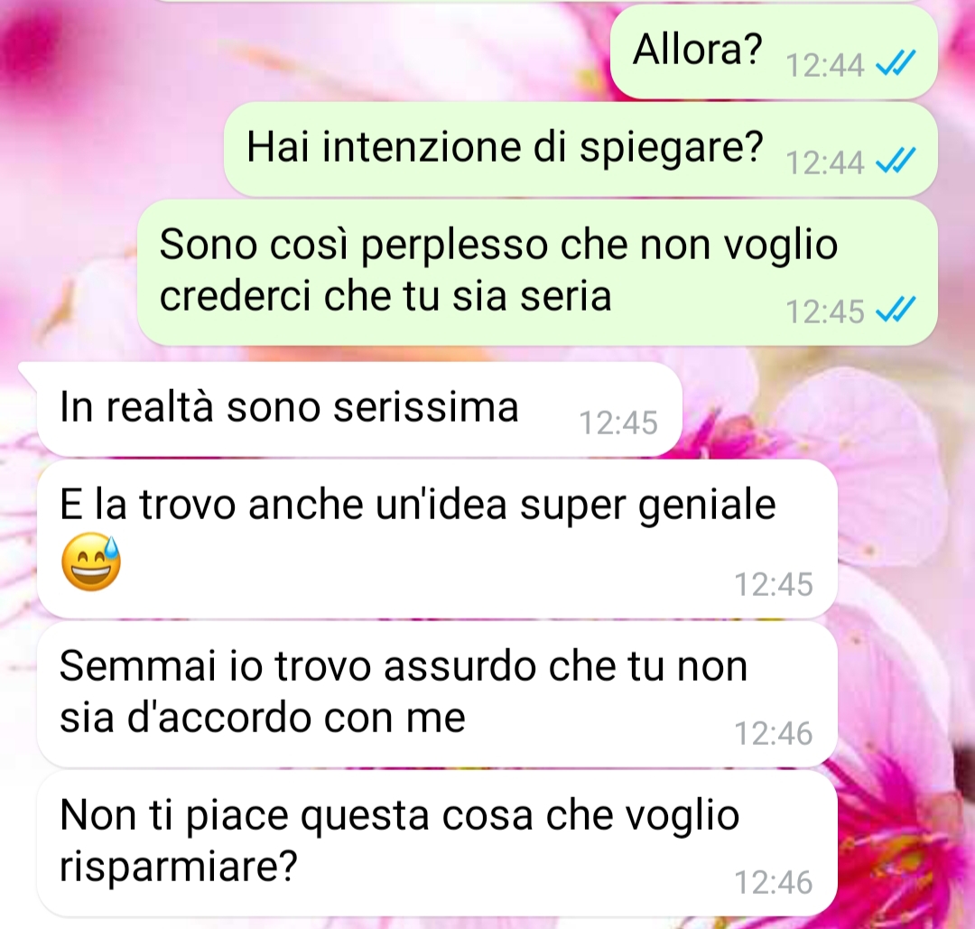The image size is (975, 929).
Task: Select the 'E la trovo anche un'idea super geniale' bubble
Action: (437, 539)
